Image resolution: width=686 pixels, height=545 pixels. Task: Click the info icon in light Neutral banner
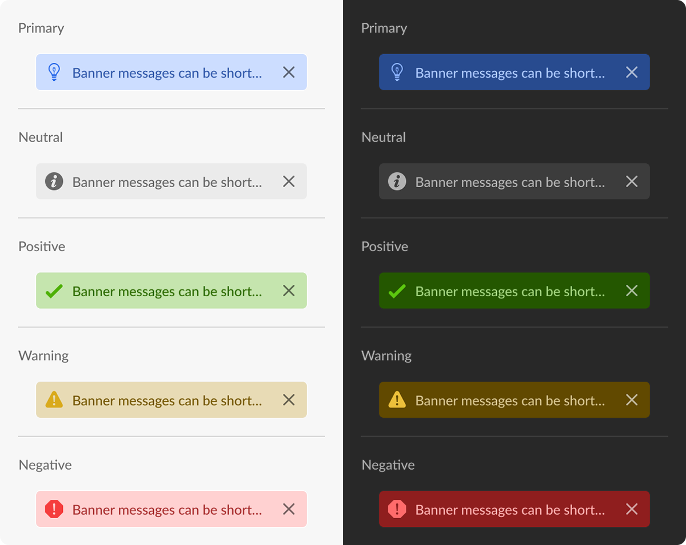(x=54, y=181)
